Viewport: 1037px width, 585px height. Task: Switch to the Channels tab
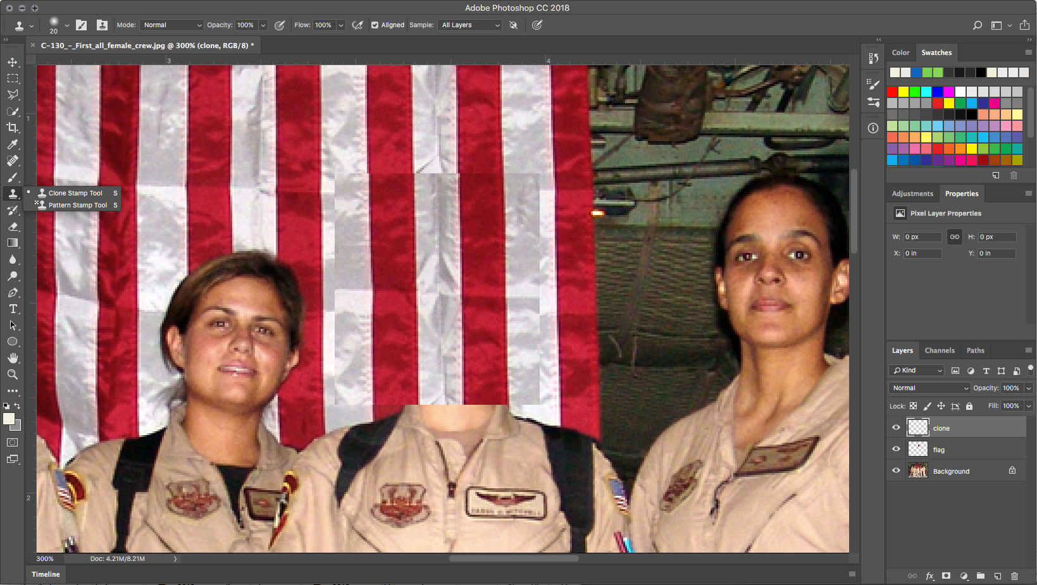pos(939,350)
